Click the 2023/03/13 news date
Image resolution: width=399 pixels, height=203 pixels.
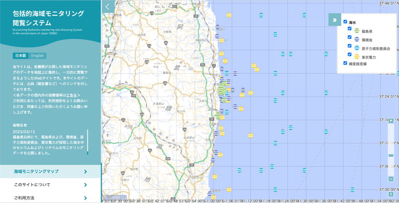coord(23,132)
